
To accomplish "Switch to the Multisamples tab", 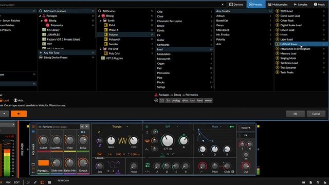I will 278,5.
